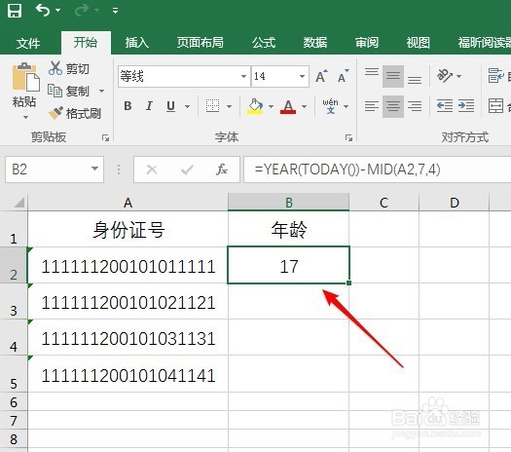Select row 3 header

(14, 302)
